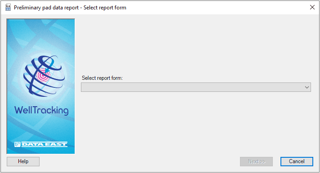Screen dimensions: 320x173
Task: Click the report icon in the title bar
Action: click(8, 8)
